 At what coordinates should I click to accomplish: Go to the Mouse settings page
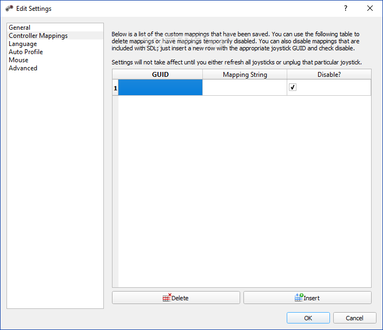tap(55, 60)
